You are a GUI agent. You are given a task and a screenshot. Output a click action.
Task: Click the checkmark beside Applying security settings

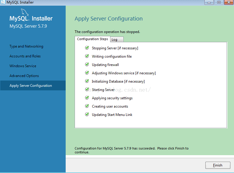(87, 97)
